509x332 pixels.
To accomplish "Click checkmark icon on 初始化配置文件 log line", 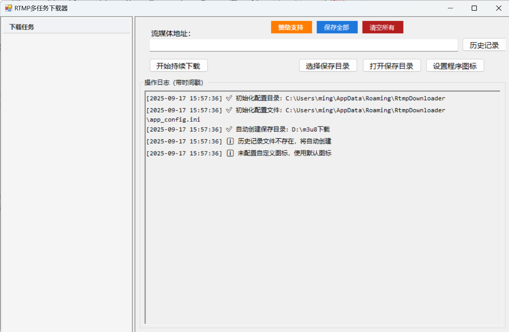I will click(229, 110).
